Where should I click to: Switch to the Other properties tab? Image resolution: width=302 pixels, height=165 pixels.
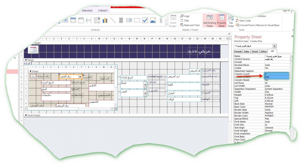[263, 51]
